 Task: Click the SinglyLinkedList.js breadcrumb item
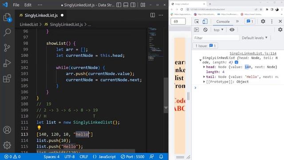click(x=64, y=24)
